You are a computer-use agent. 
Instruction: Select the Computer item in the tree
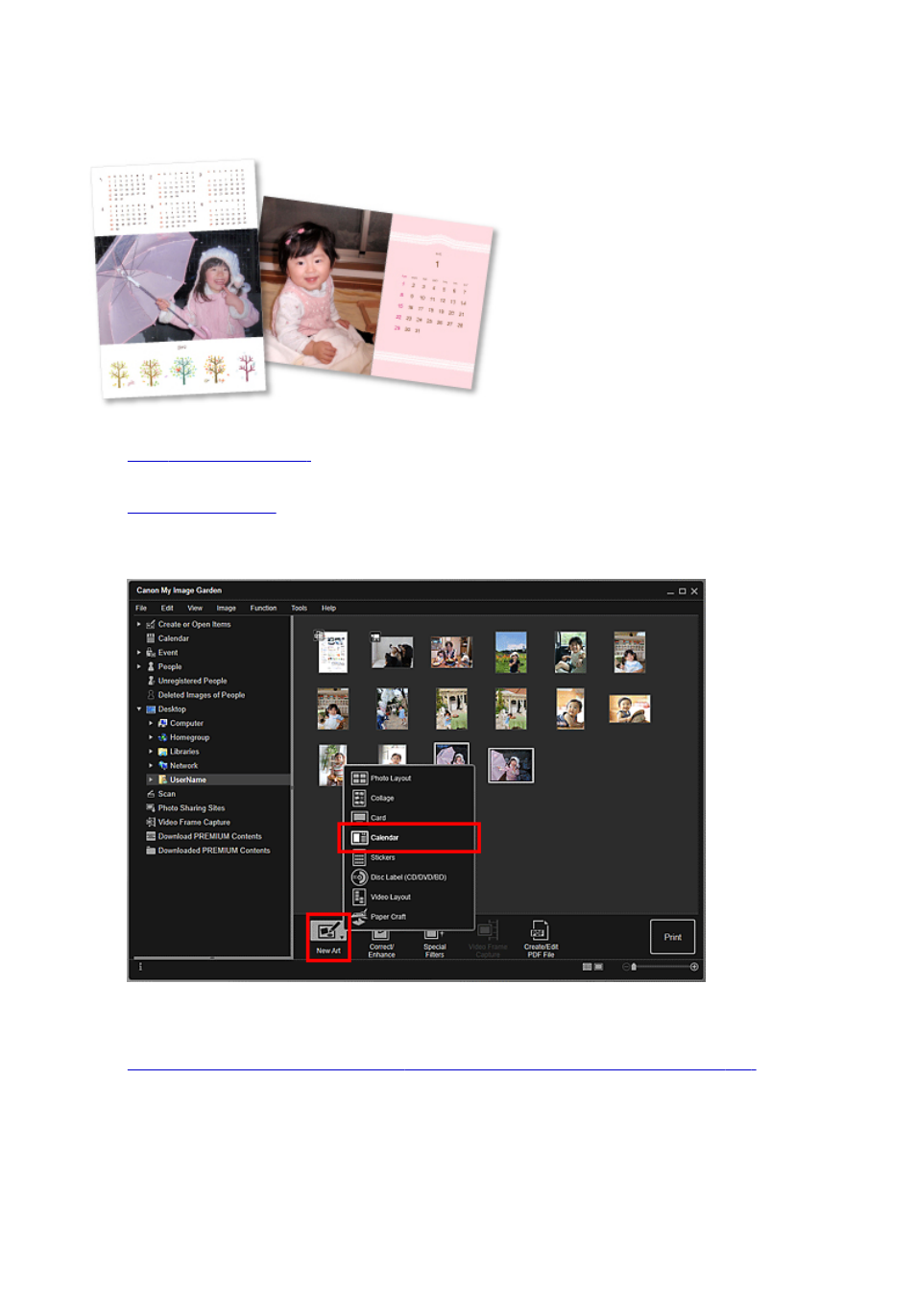pos(186,724)
